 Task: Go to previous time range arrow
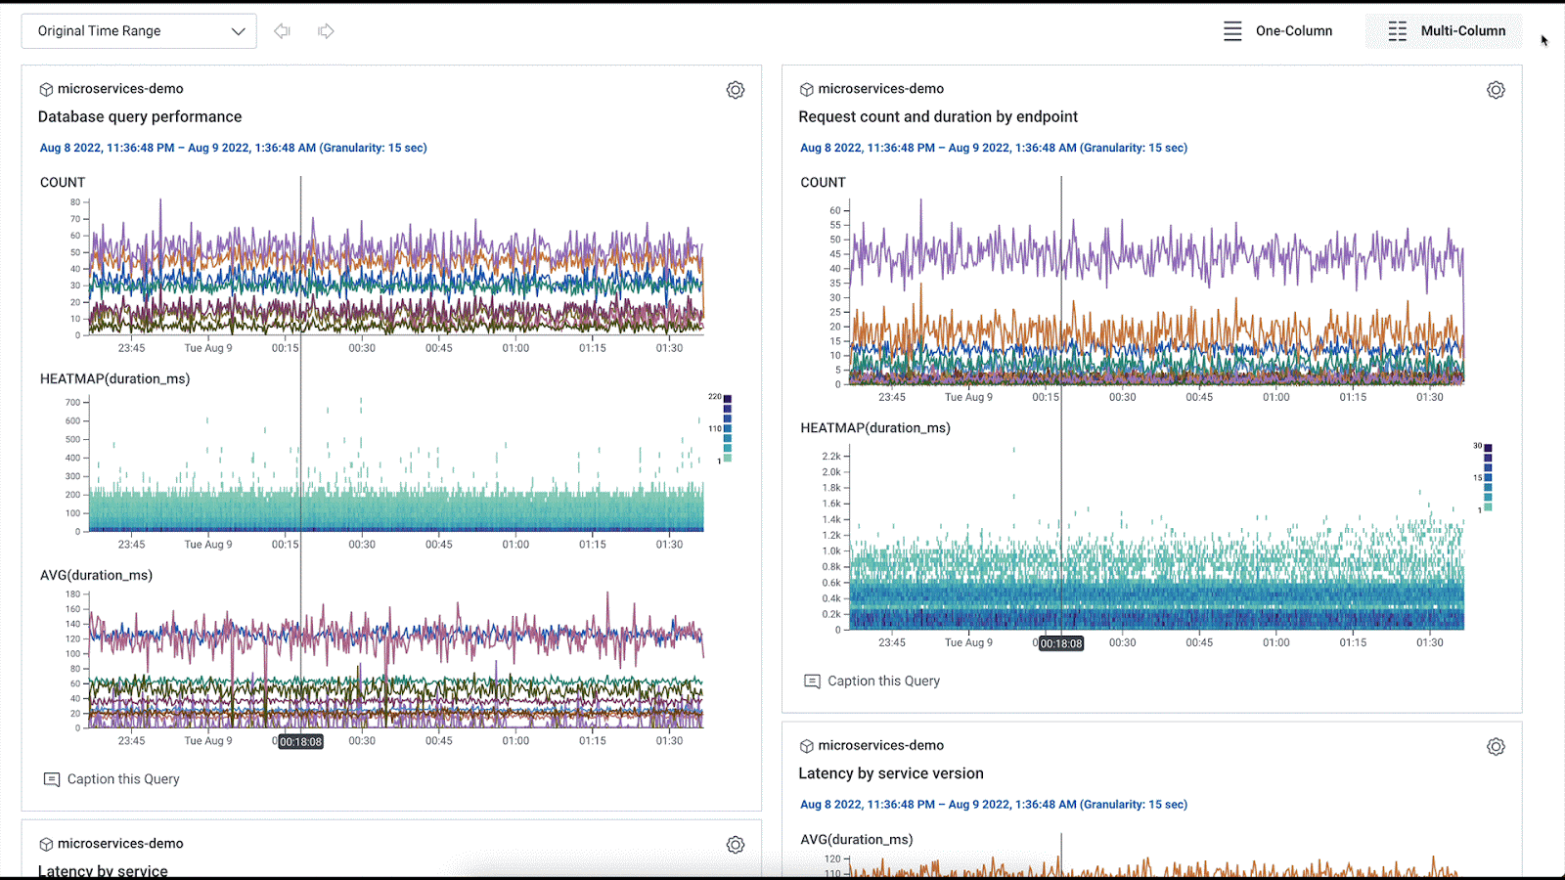click(283, 31)
